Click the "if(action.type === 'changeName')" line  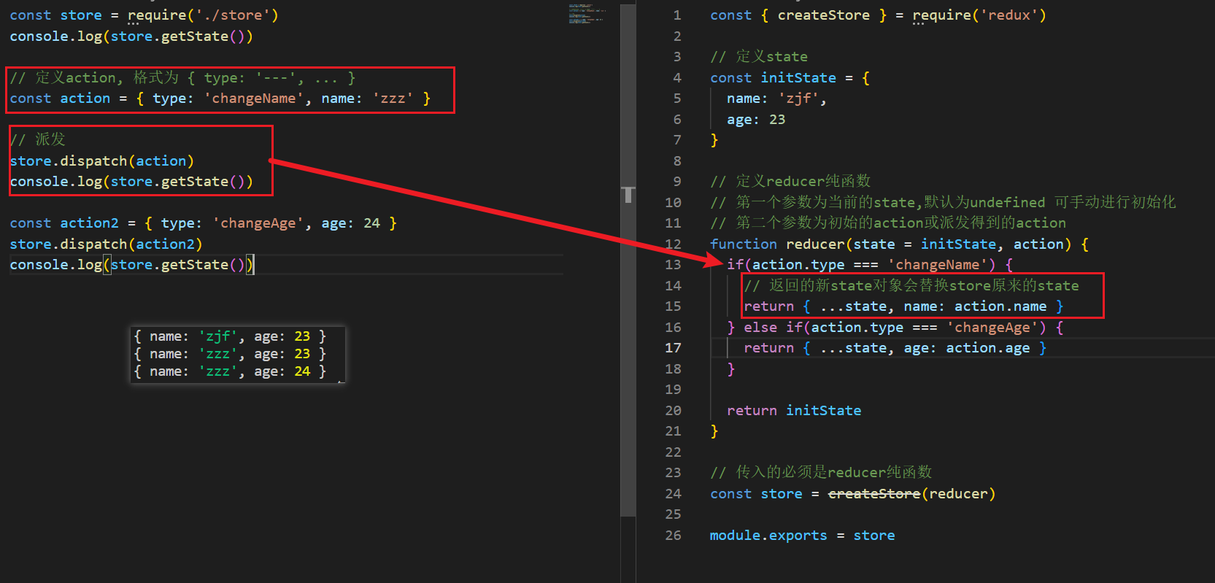tap(870, 265)
